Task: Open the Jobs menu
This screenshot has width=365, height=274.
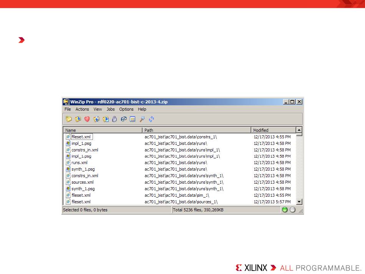Action: [x=111, y=109]
